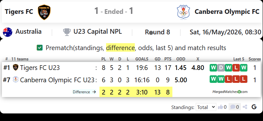263x121 pixels.
Task: Open comments via speech bubble icon
Action: click(233, 107)
